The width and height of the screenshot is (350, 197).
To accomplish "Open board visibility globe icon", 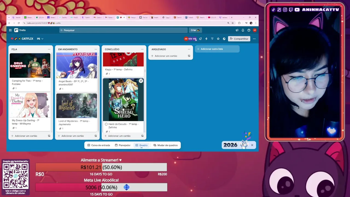I will tap(224, 39).
